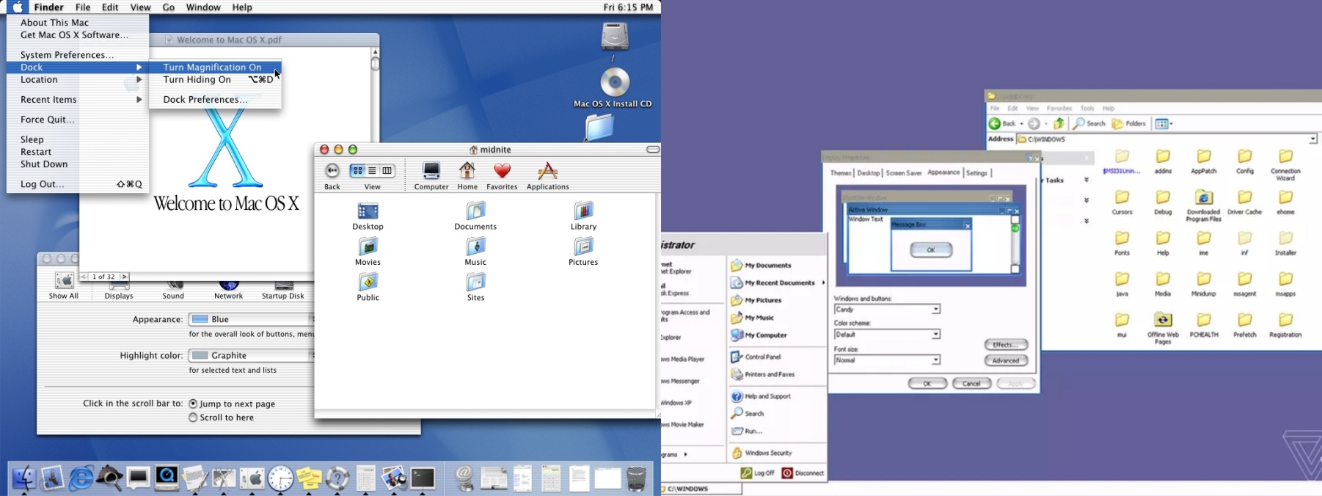Select Scroll to here radio button
Viewport: 1322px width, 496px height.
coord(193,417)
